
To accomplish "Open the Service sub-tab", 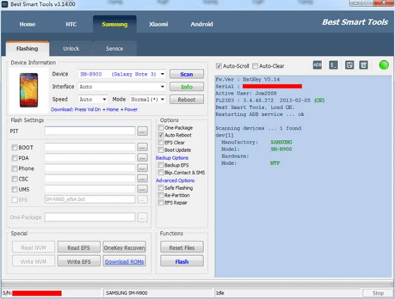I will 115,48.
